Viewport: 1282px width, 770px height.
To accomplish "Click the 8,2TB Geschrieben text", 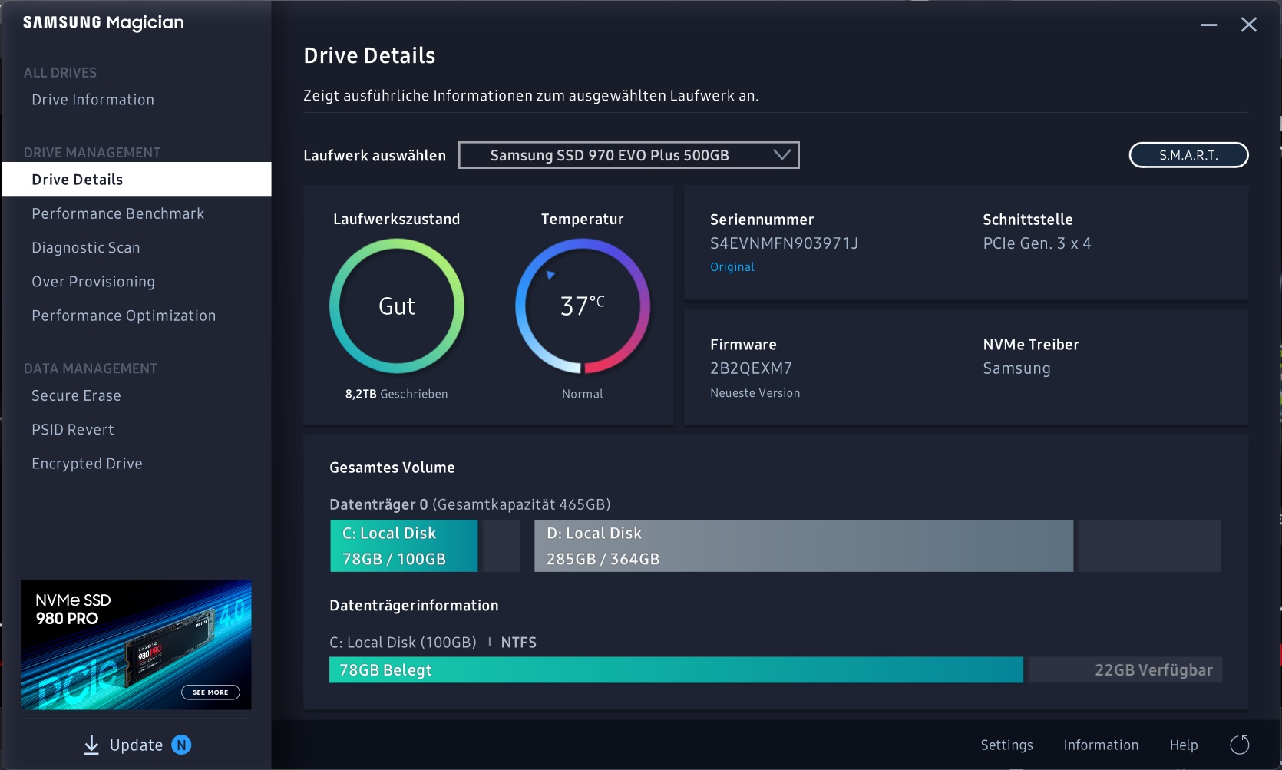I will pyautogui.click(x=397, y=394).
